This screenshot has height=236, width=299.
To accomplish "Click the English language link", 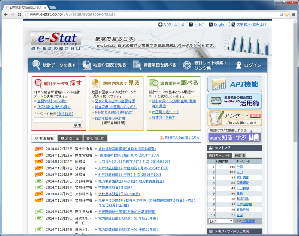I will coord(220,24).
